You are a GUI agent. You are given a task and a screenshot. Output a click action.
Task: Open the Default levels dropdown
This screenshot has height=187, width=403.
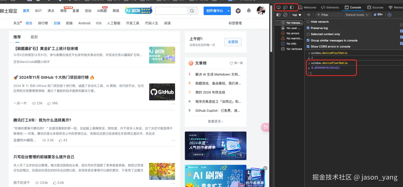tap(357, 15)
